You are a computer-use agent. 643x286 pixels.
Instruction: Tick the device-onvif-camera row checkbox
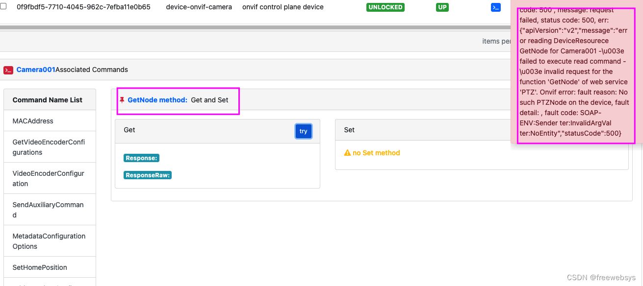click(3, 6)
